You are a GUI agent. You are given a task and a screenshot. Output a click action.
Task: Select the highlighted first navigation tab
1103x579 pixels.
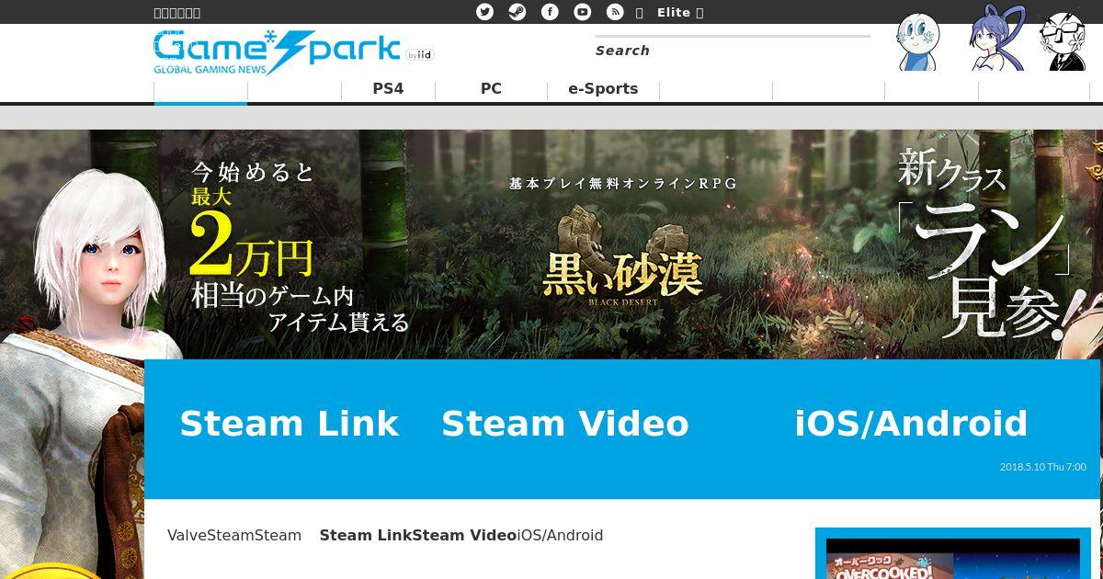coord(200,90)
